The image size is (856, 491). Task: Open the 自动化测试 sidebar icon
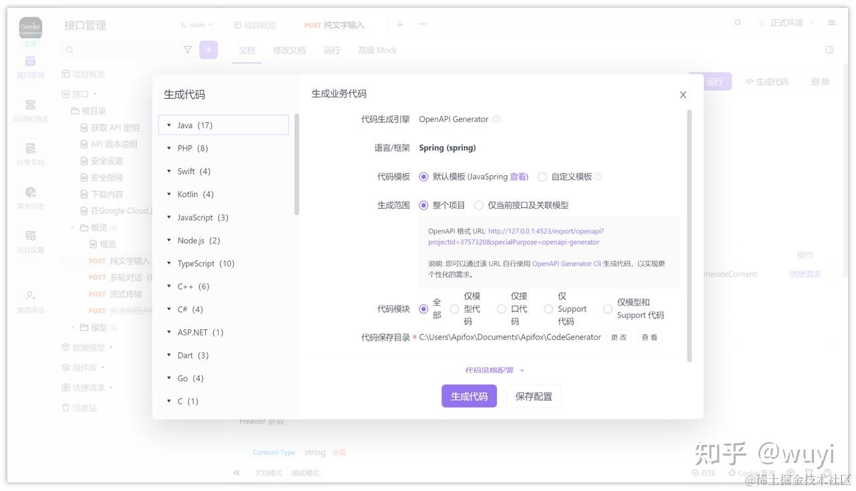pos(30,111)
